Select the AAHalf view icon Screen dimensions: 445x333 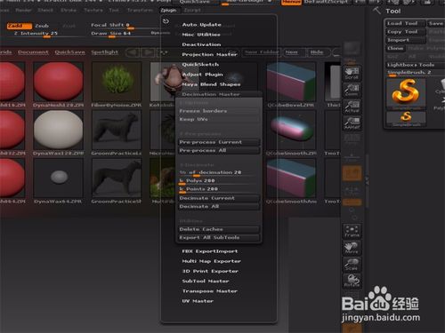pyautogui.click(x=352, y=123)
